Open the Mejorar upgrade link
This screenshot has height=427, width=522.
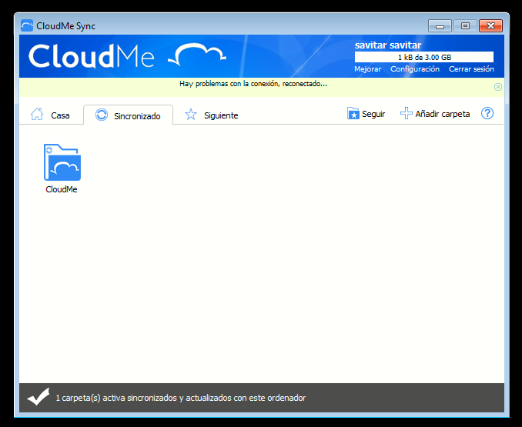tap(367, 68)
